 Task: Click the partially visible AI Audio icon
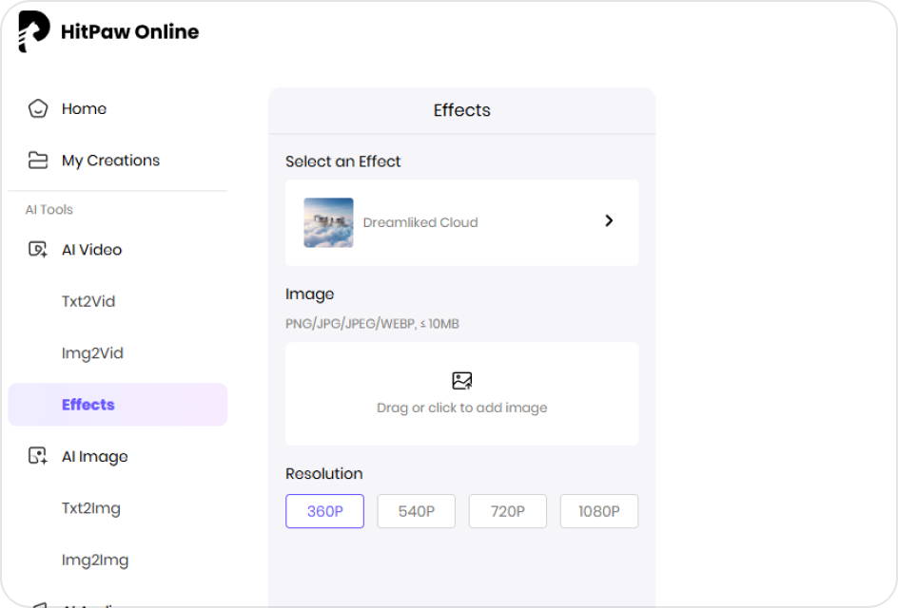tap(38, 602)
